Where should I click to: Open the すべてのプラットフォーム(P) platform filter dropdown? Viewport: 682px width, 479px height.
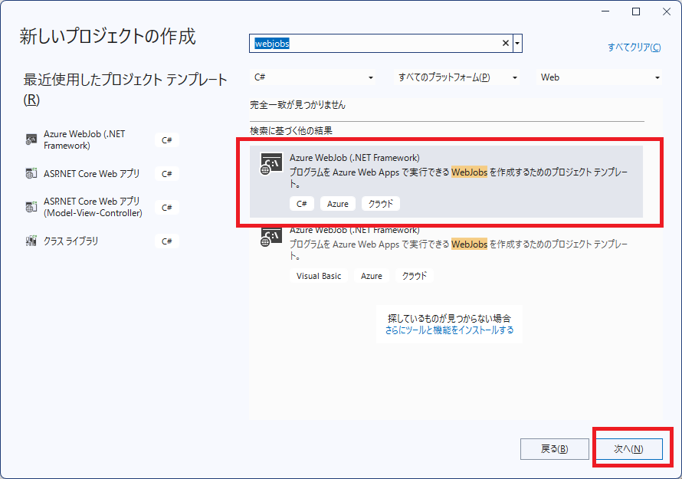coord(457,77)
